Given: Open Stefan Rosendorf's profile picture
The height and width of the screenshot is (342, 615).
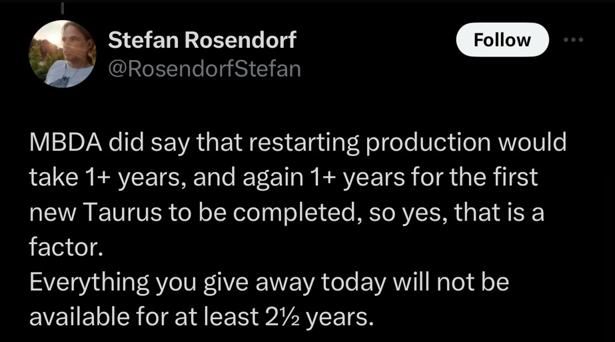Looking at the screenshot, I should click(63, 54).
